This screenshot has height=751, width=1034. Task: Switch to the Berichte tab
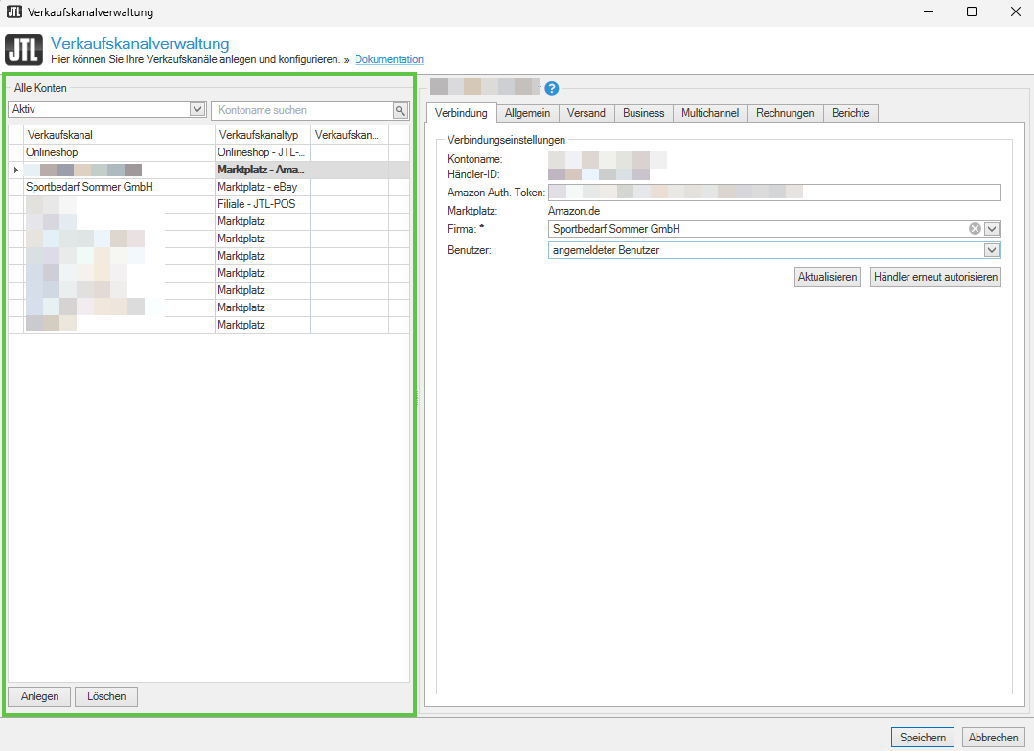pos(851,113)
